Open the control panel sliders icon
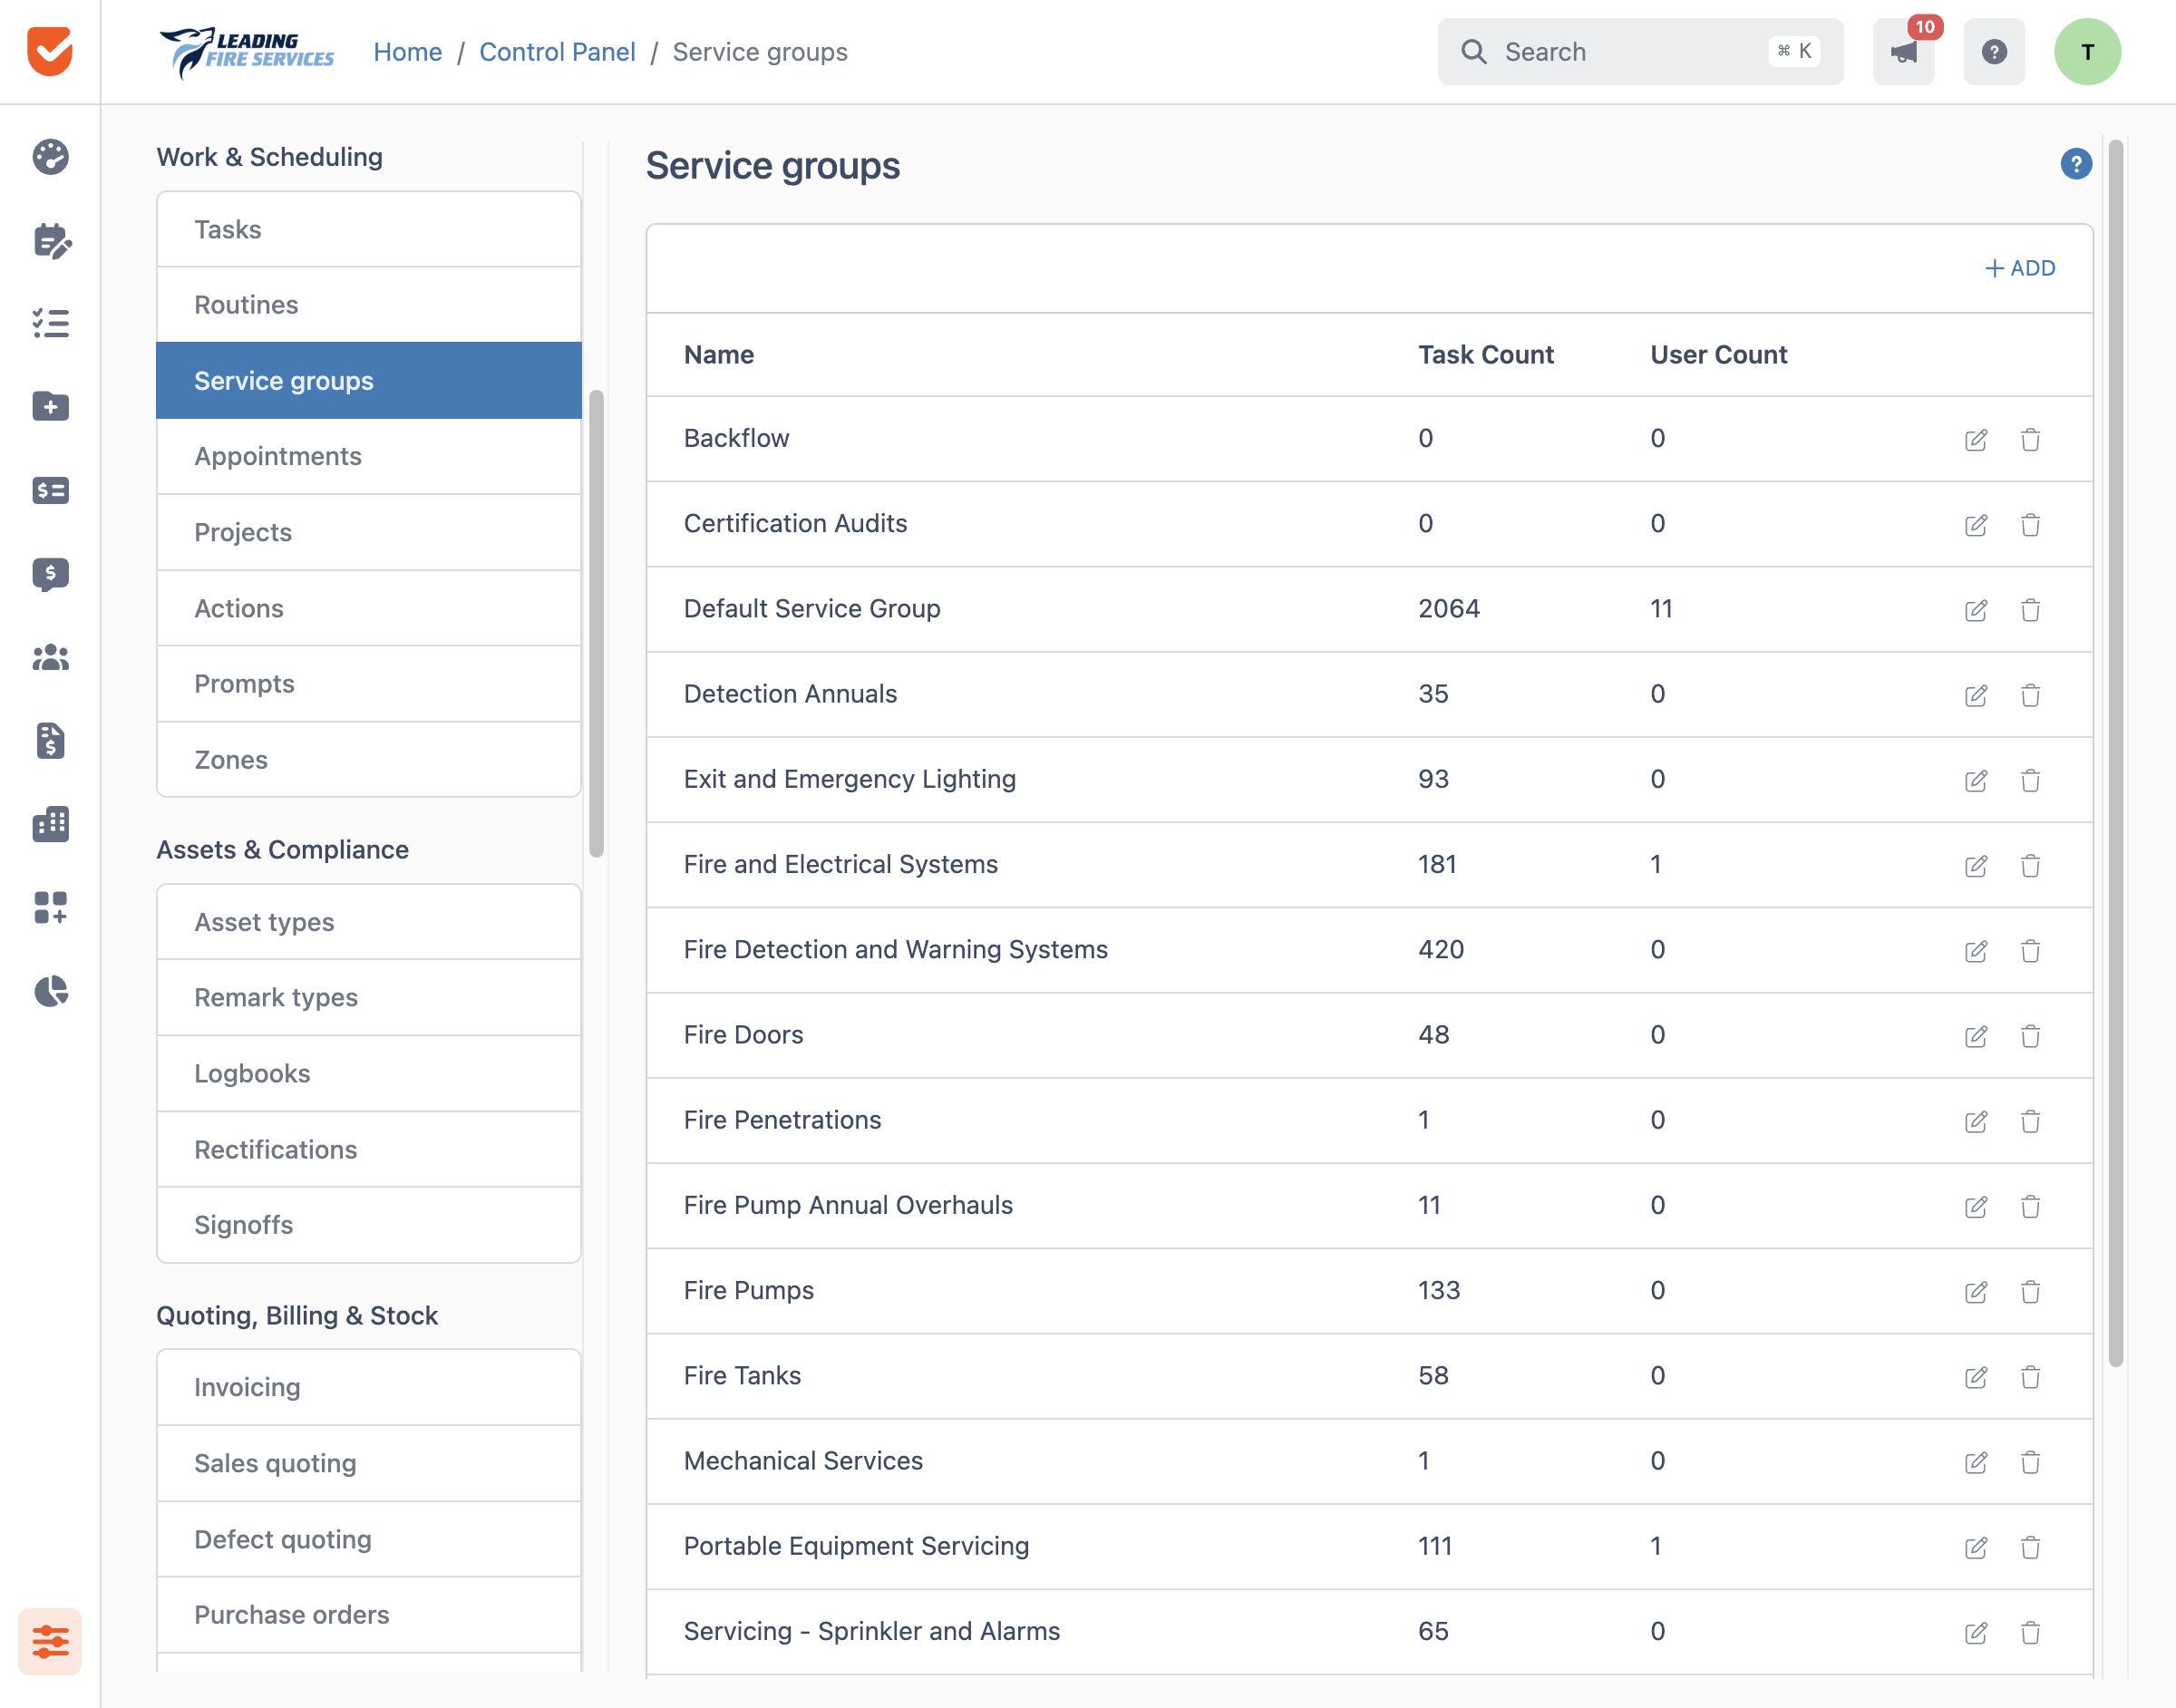This screenshot has width=2176, height=1708. tap(50, 1641)
